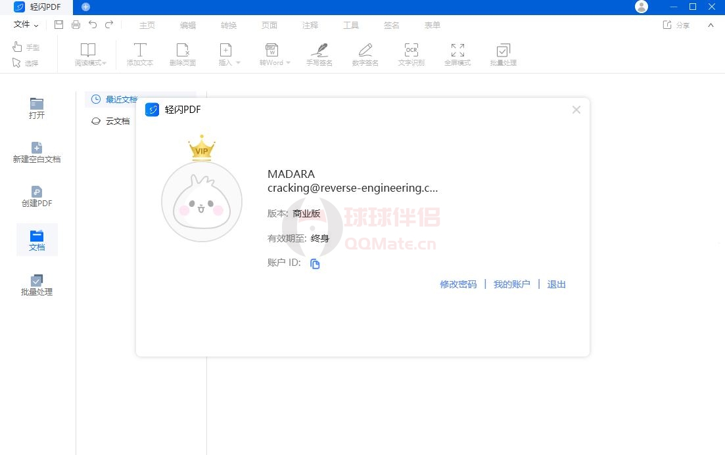Click the Add Text tool
Screen dimensions: 725x455
(x=140, y=54)
